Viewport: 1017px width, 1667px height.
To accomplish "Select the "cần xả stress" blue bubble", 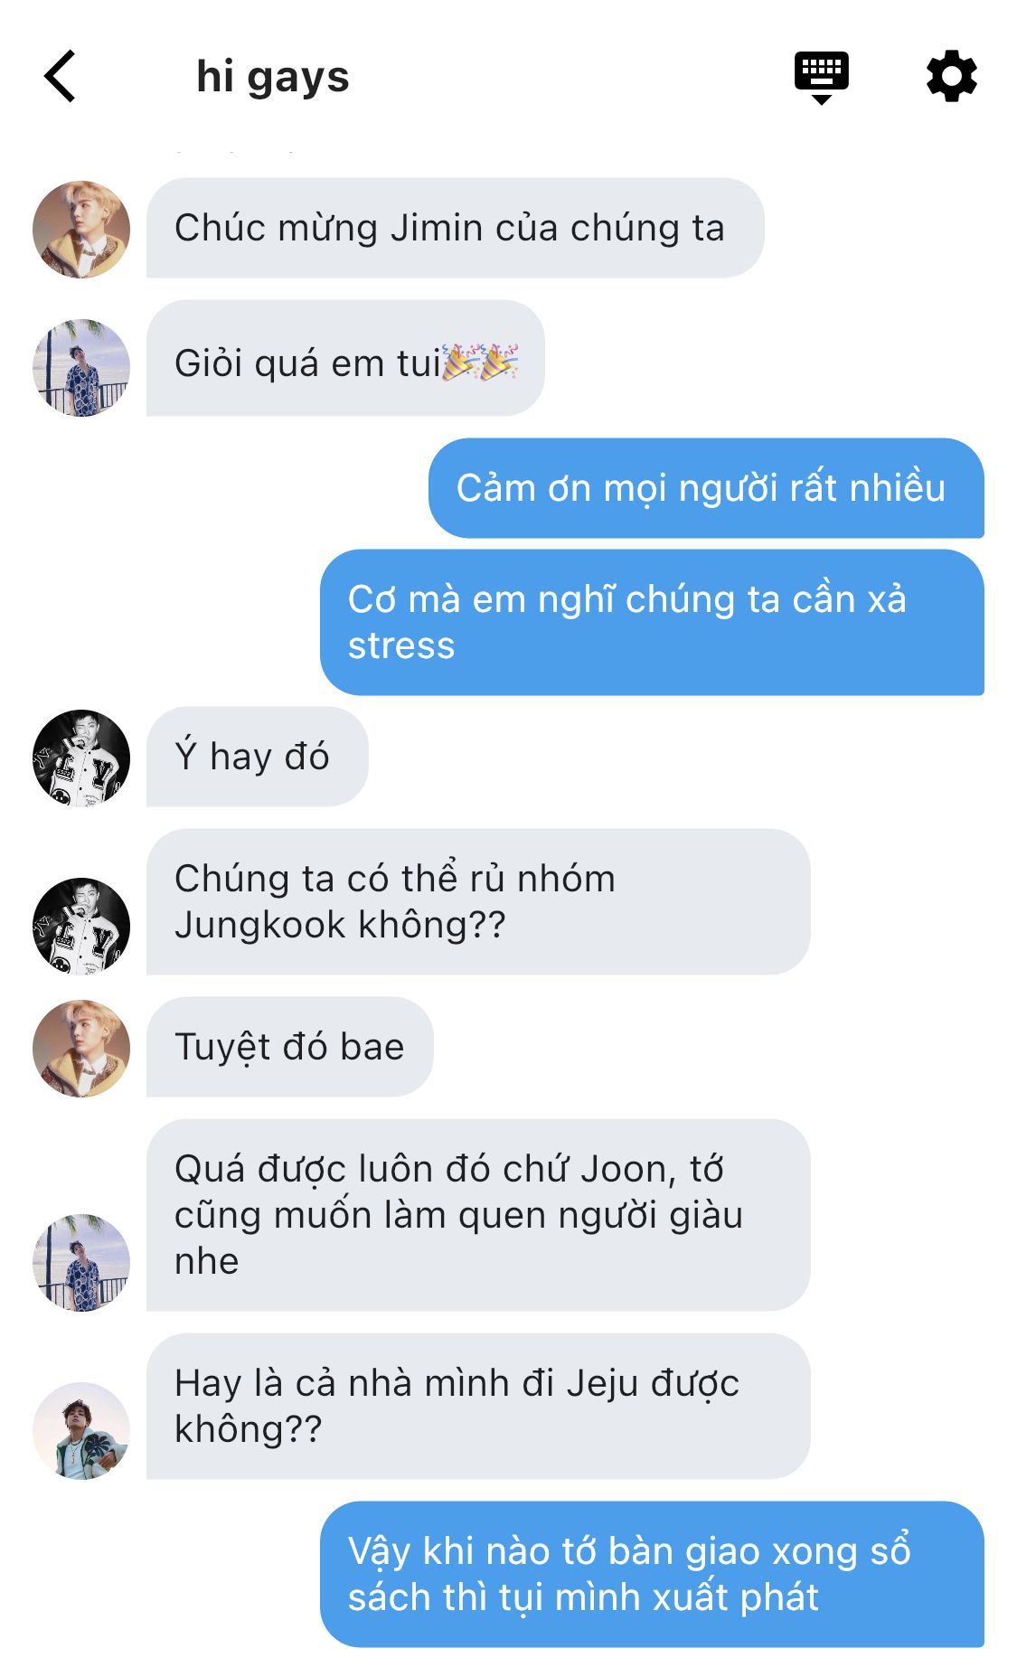I will [652, 622].
